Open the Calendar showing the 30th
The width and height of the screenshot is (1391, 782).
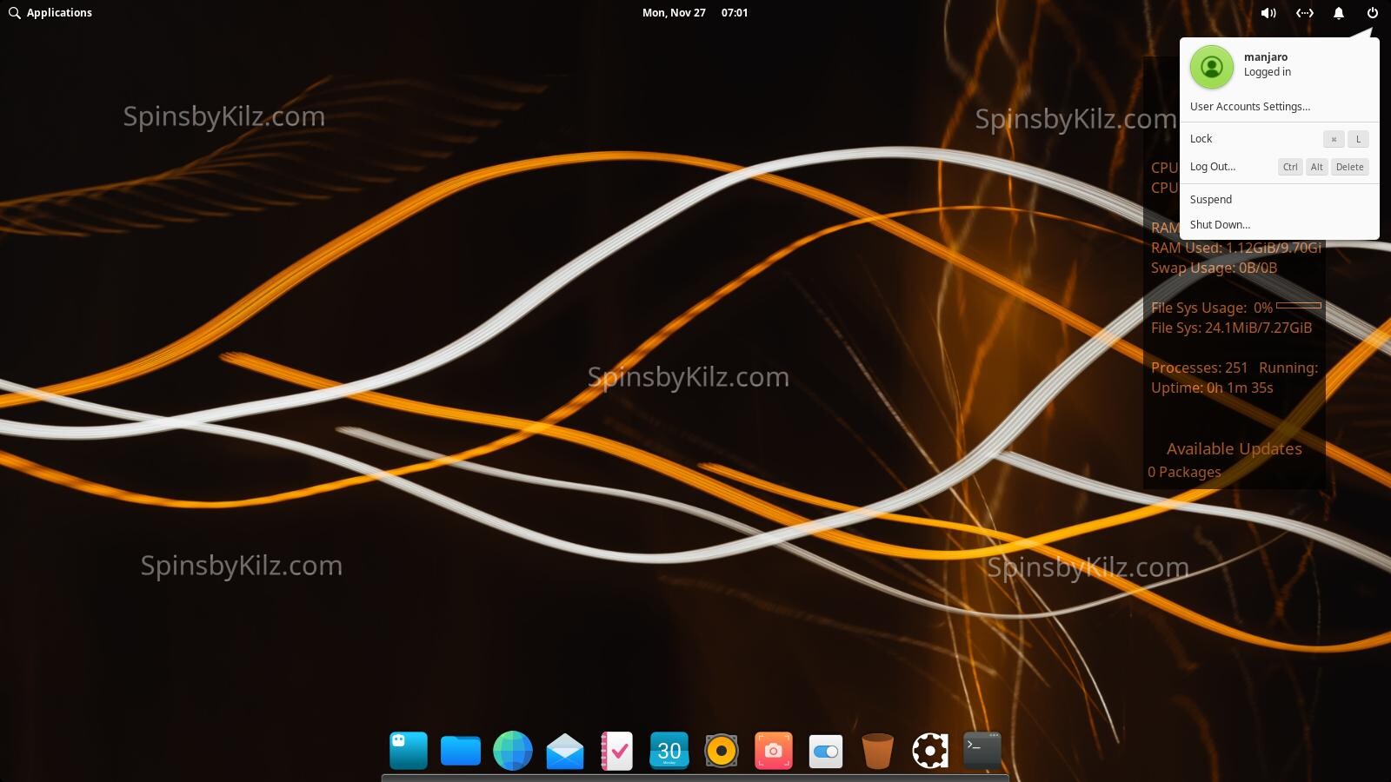pos(669,750)
